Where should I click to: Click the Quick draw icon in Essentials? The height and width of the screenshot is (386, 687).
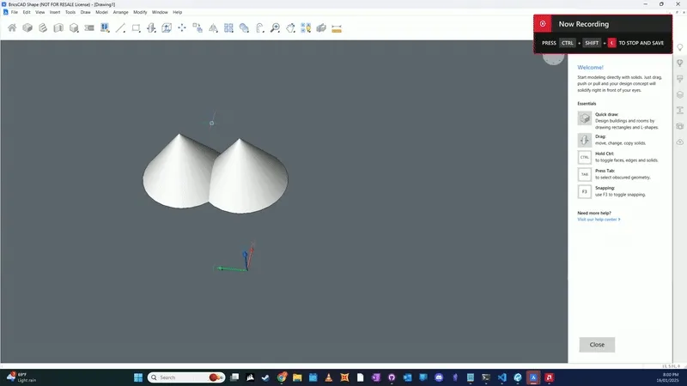pos(585,118)
